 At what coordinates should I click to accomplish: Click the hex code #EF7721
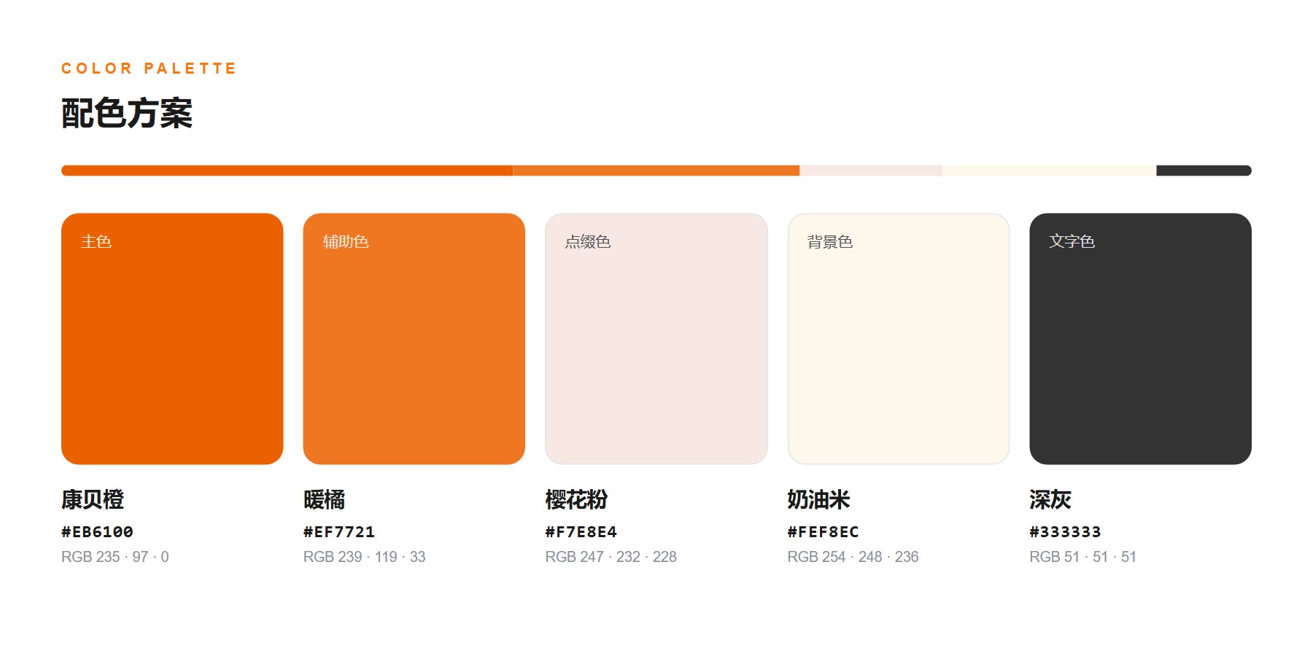click(x=339, y=532)
